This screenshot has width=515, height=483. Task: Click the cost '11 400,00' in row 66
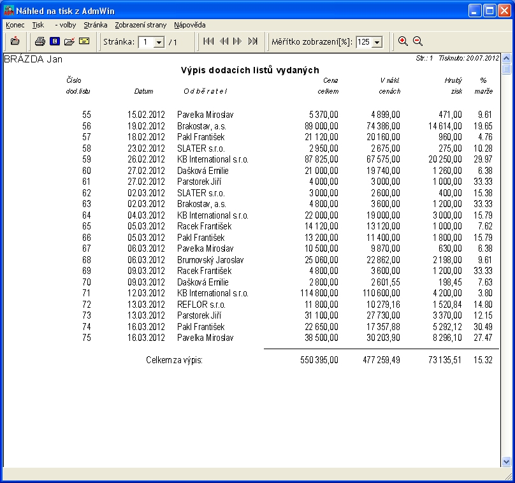coord(383,238)
